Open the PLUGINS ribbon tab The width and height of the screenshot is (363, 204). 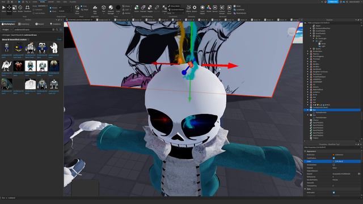click(x=73, y=2)
